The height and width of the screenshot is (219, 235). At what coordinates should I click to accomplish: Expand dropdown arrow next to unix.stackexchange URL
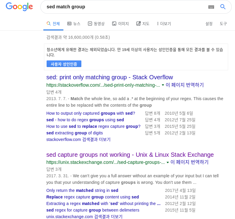(168, 162)
